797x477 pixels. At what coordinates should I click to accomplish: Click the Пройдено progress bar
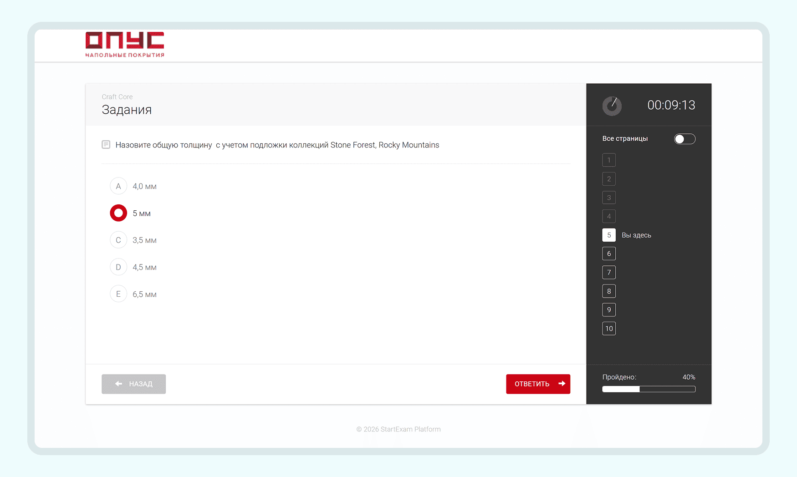pos(649,389)
